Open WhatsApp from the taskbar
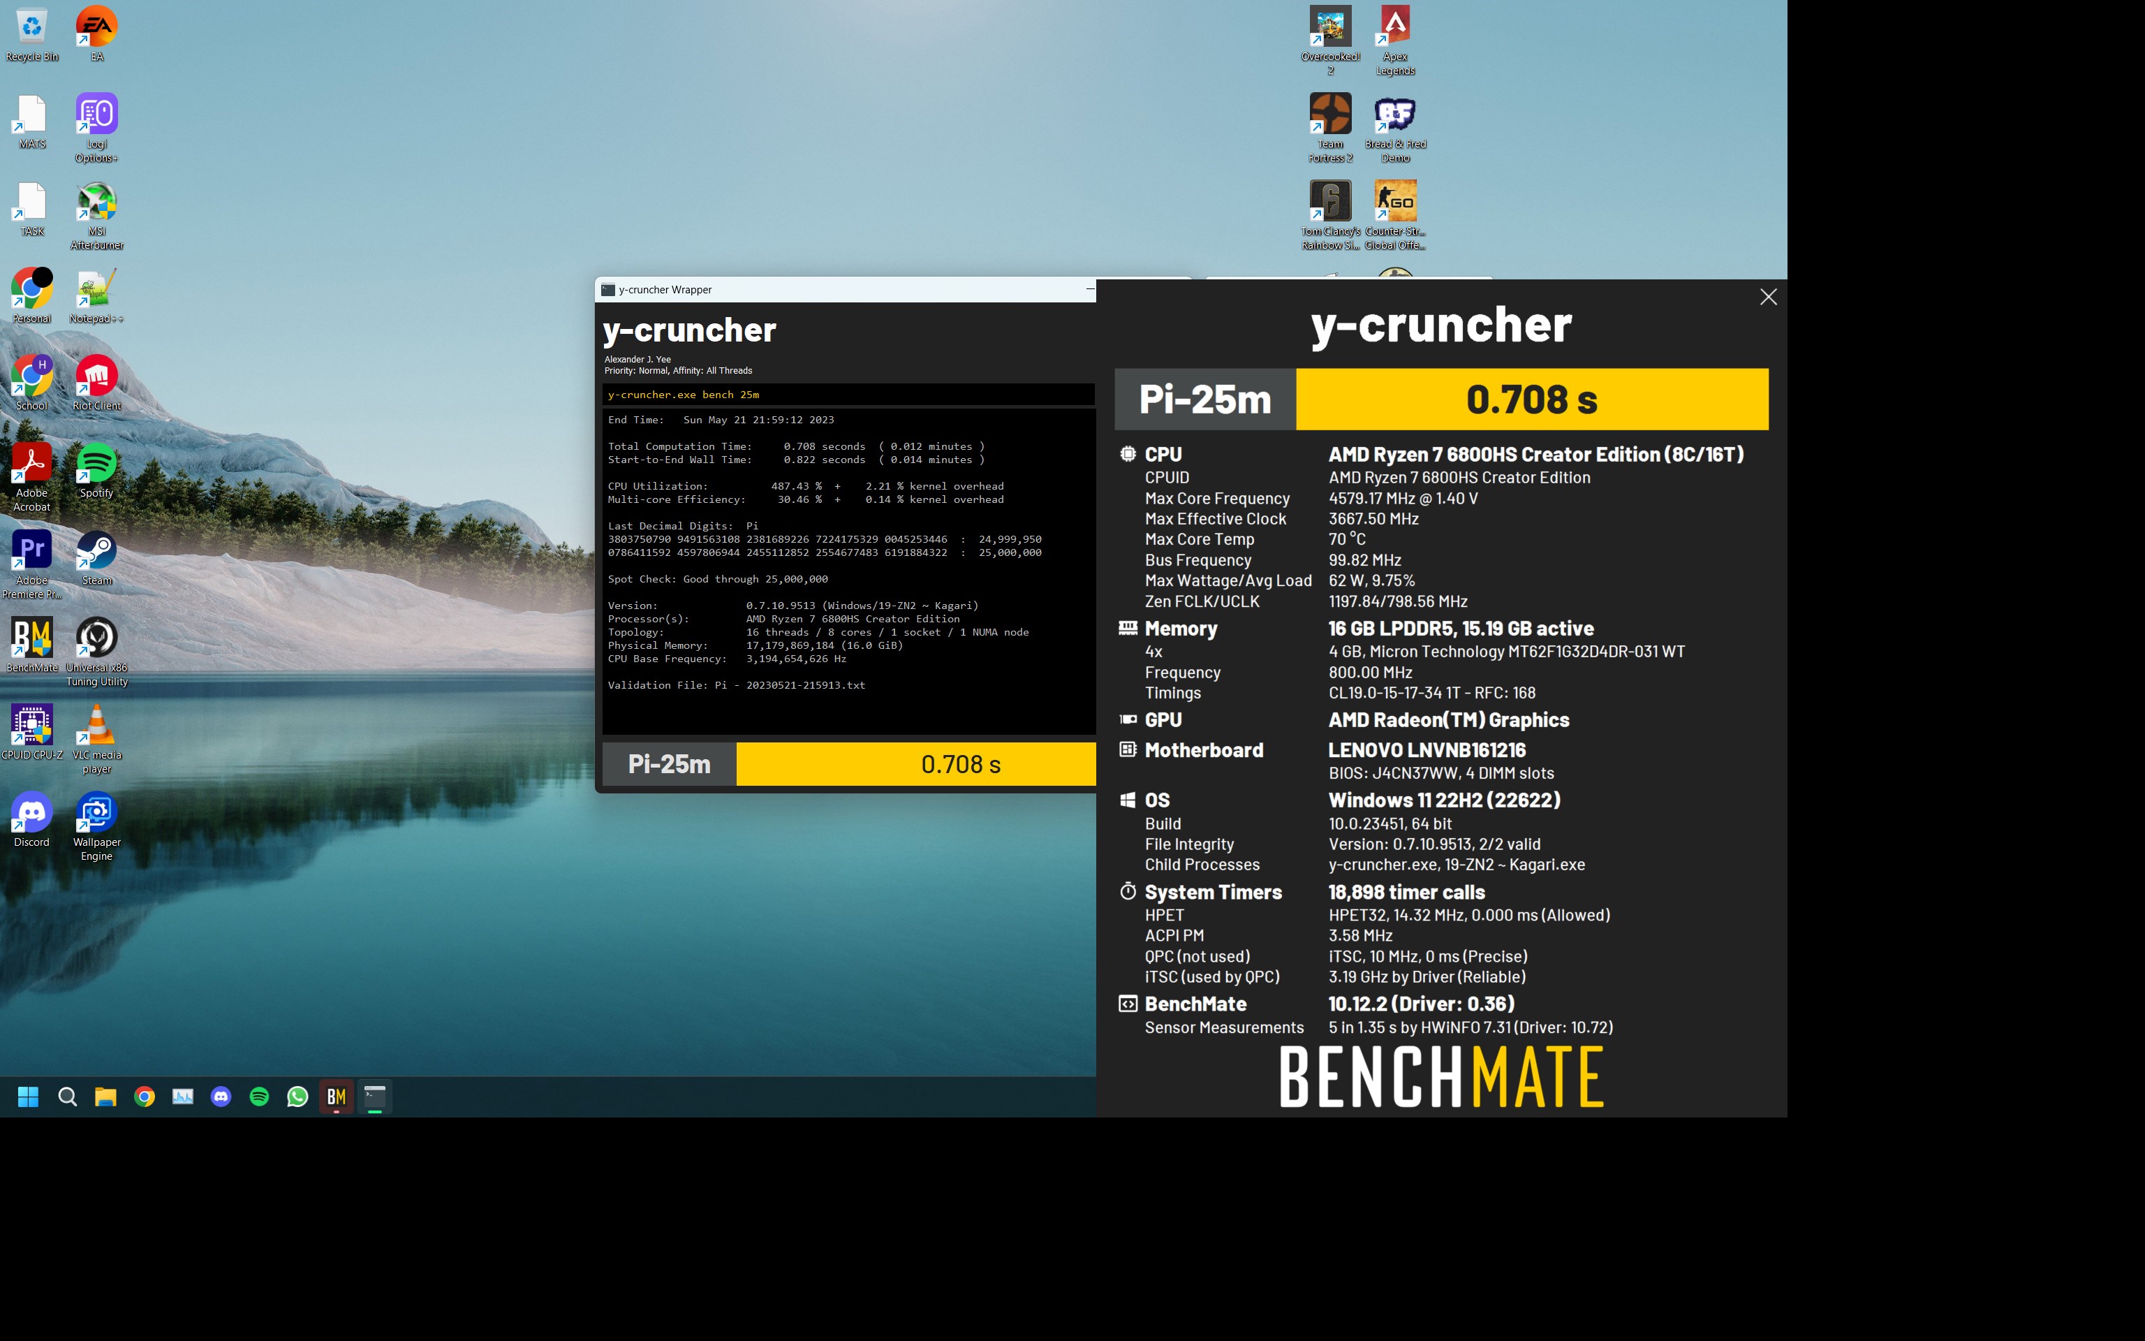The height and width of the screenshot is (1341, 2145). [298, 1097]
